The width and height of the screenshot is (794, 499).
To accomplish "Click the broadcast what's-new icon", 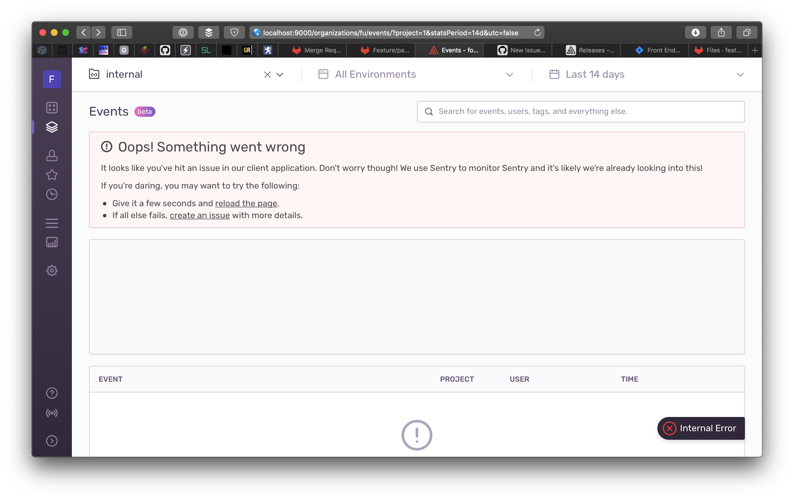I will click(x=52, y=413).
